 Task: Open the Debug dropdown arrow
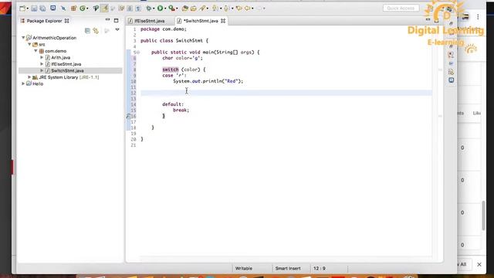click(x=154, y=8)
